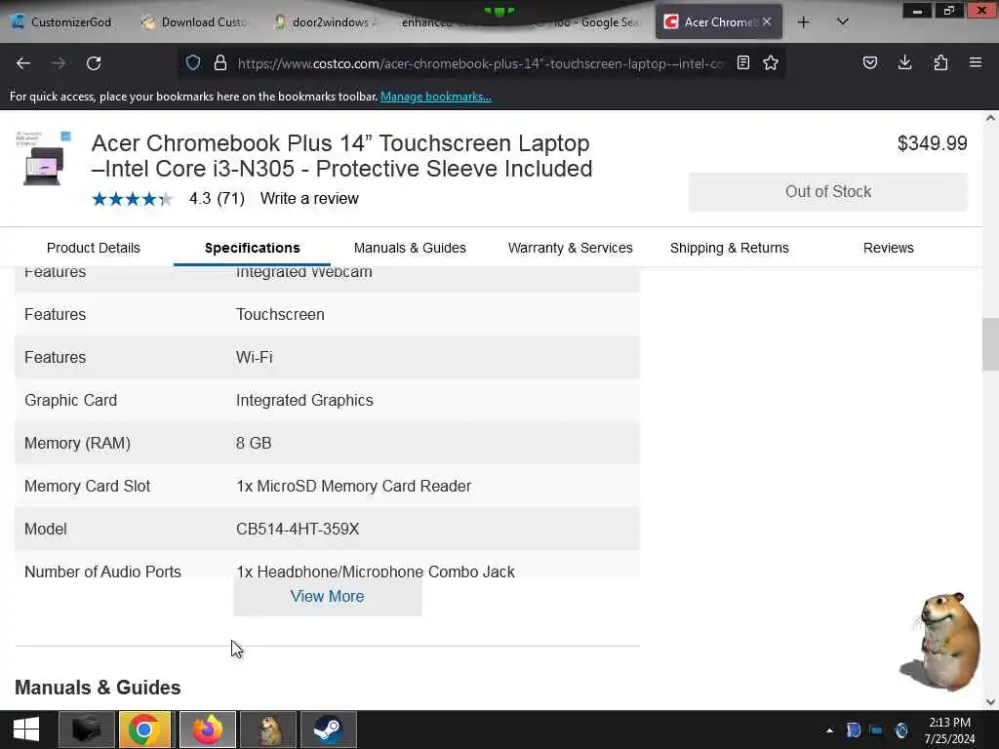999x749 pixels.
Task: Open the hamster app in taskbar
Action: click(x=268, y=729)
